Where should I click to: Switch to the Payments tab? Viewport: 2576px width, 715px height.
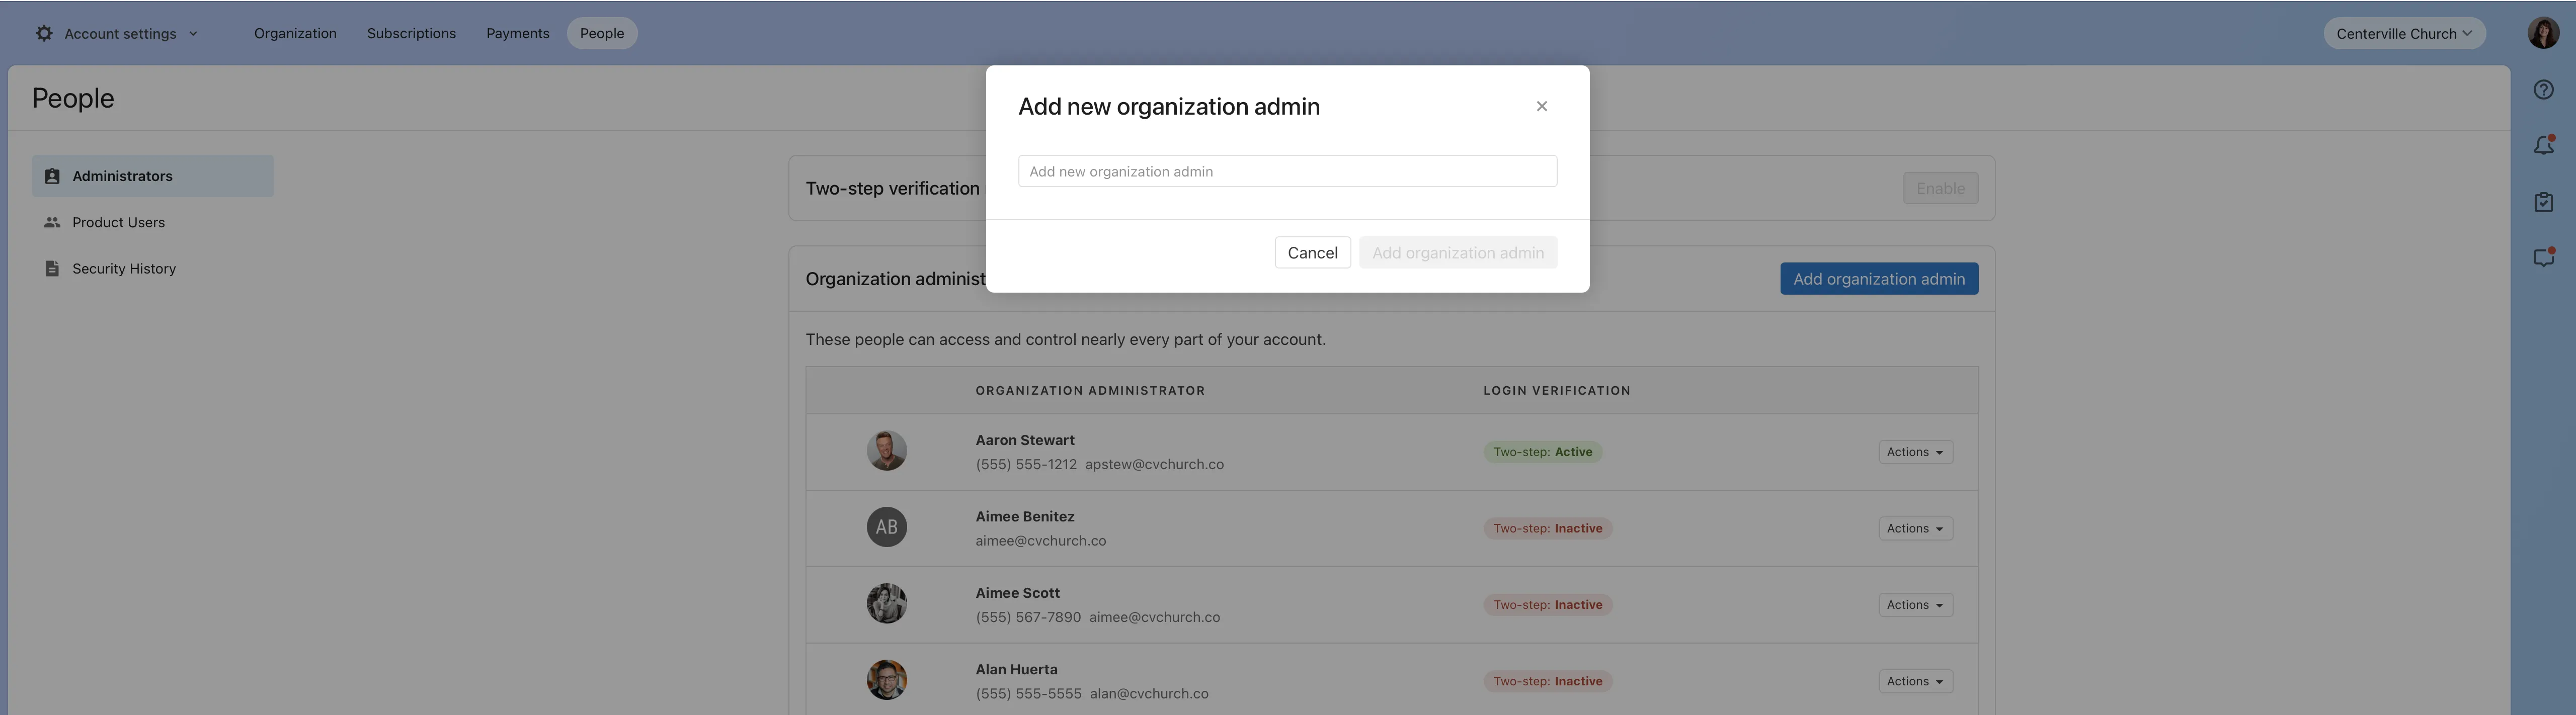[x=518, y=33]
